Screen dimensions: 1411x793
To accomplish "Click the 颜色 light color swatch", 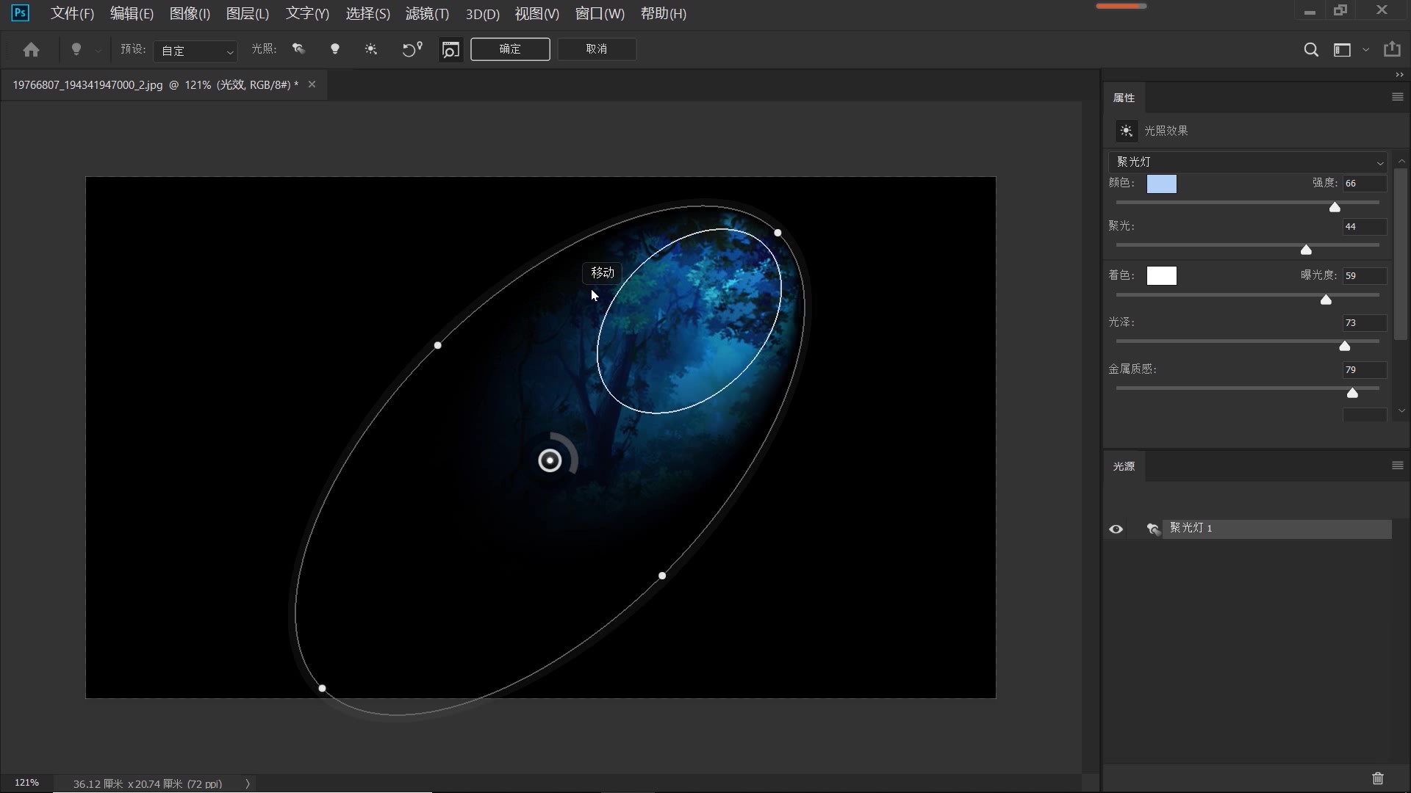I will pos(1161,184).
